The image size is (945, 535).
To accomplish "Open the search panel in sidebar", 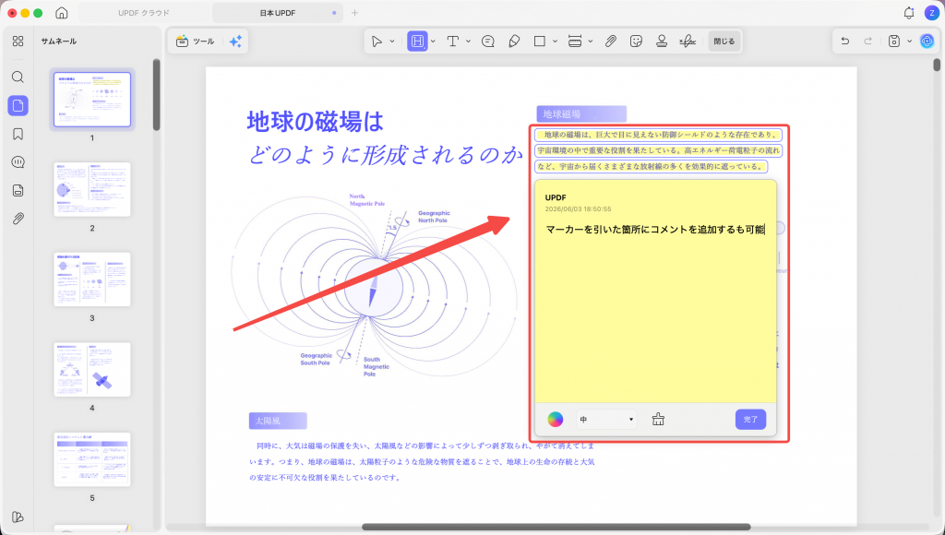I will pos(18,77).
